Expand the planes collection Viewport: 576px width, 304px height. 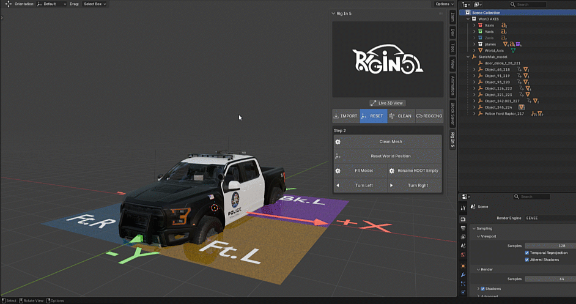474,44
